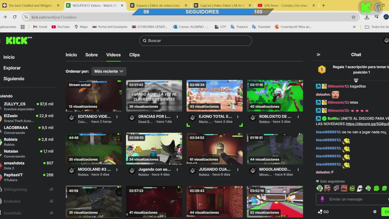The image size is (389, 219).
Task: Open the Discord invite link in chat
Action: pyautogui.click(x=367, y=124)
